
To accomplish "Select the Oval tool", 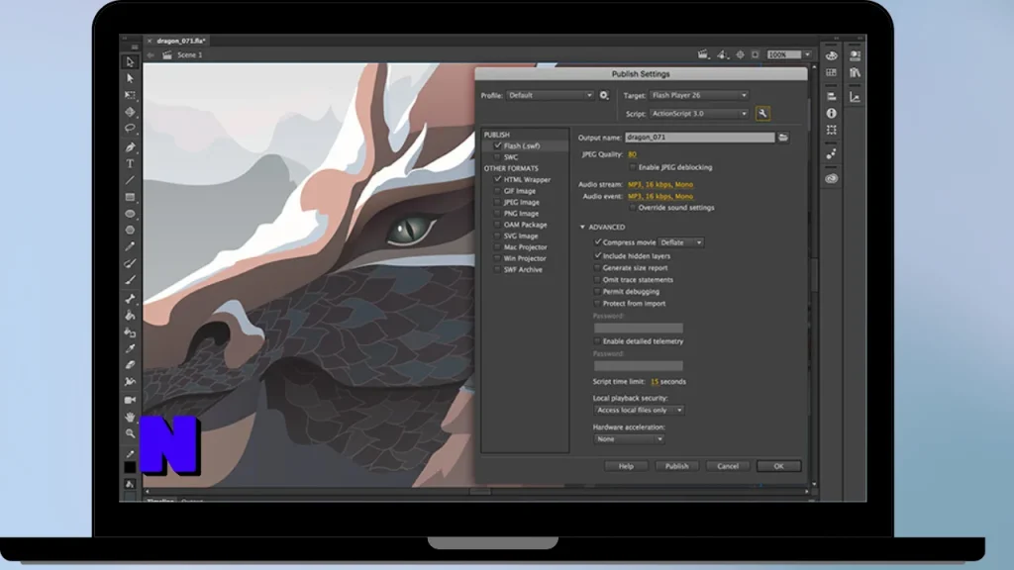I will (130, 214).
